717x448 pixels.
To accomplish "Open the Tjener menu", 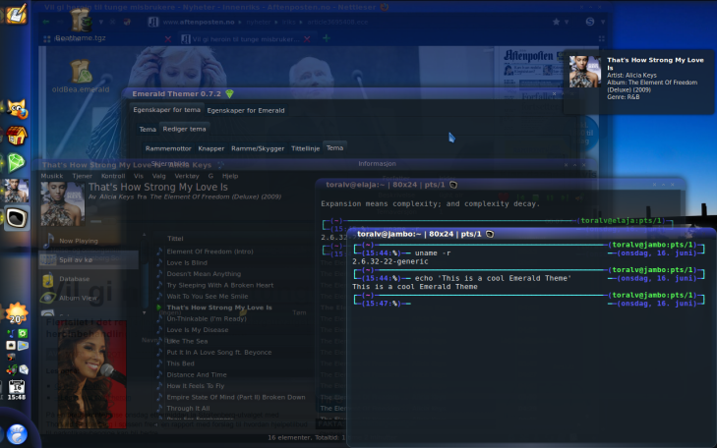I will [83, 176].
